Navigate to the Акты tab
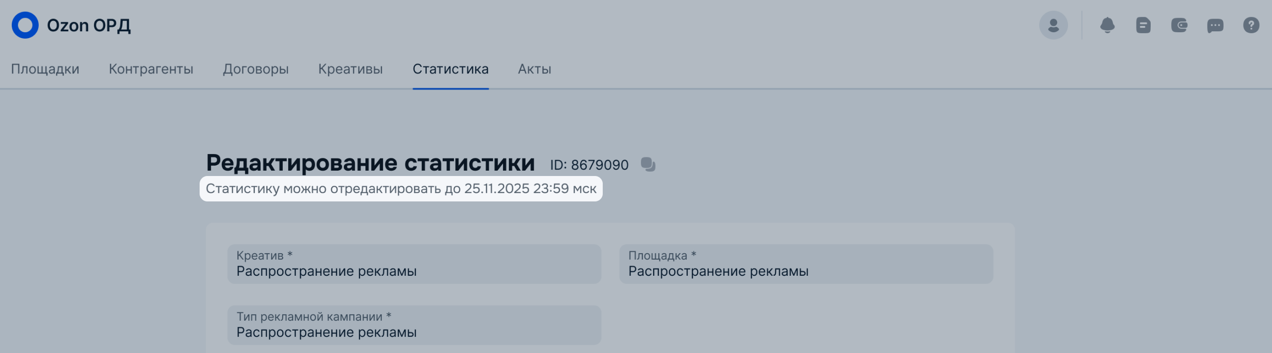1272x353 pixels. tap(534, 69)
